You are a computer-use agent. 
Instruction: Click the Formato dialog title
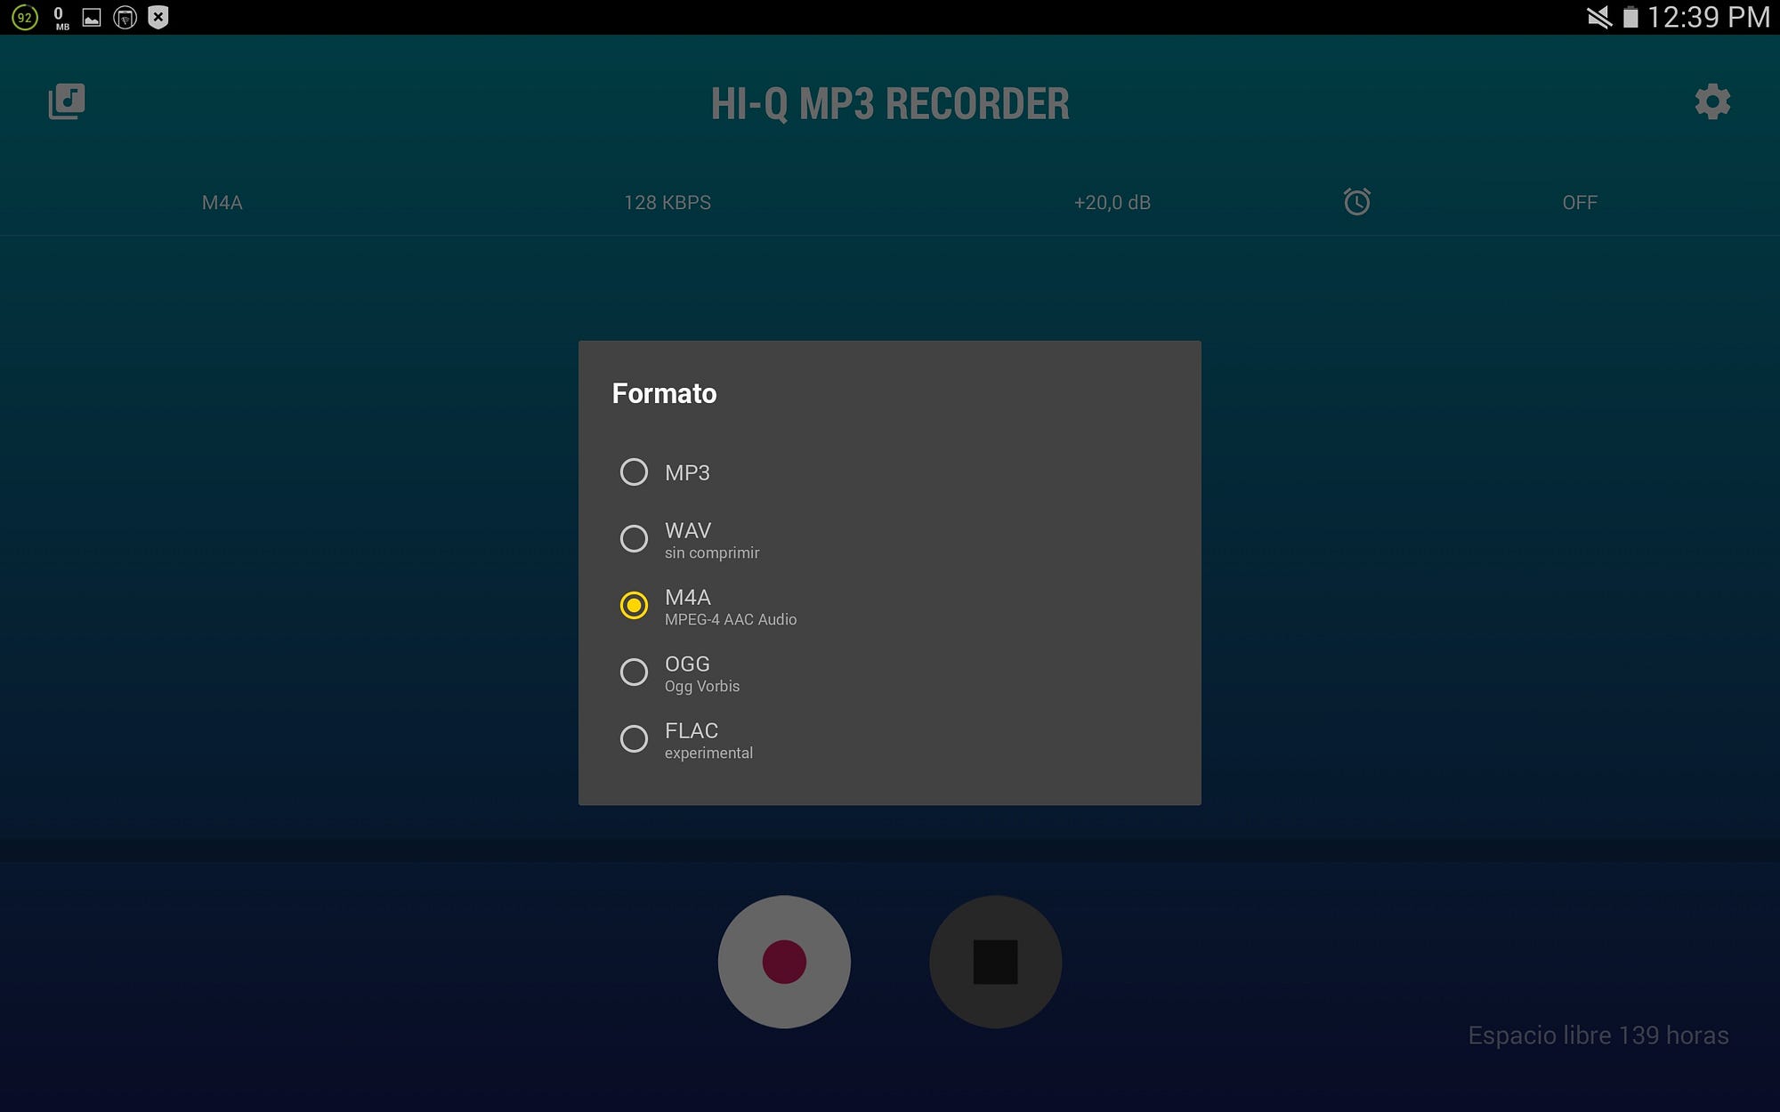pos(664,393)
